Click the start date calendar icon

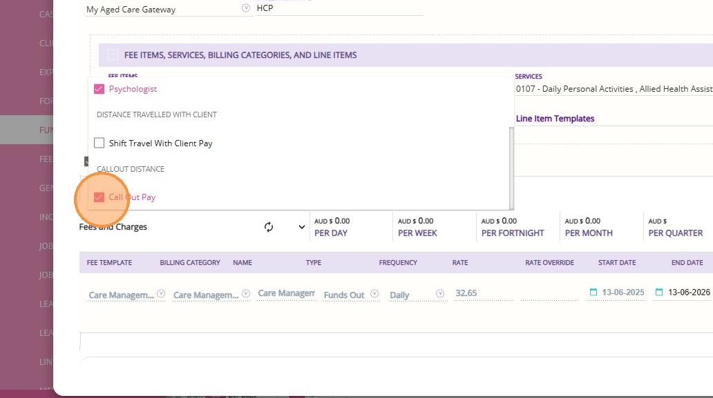(593, 292)
